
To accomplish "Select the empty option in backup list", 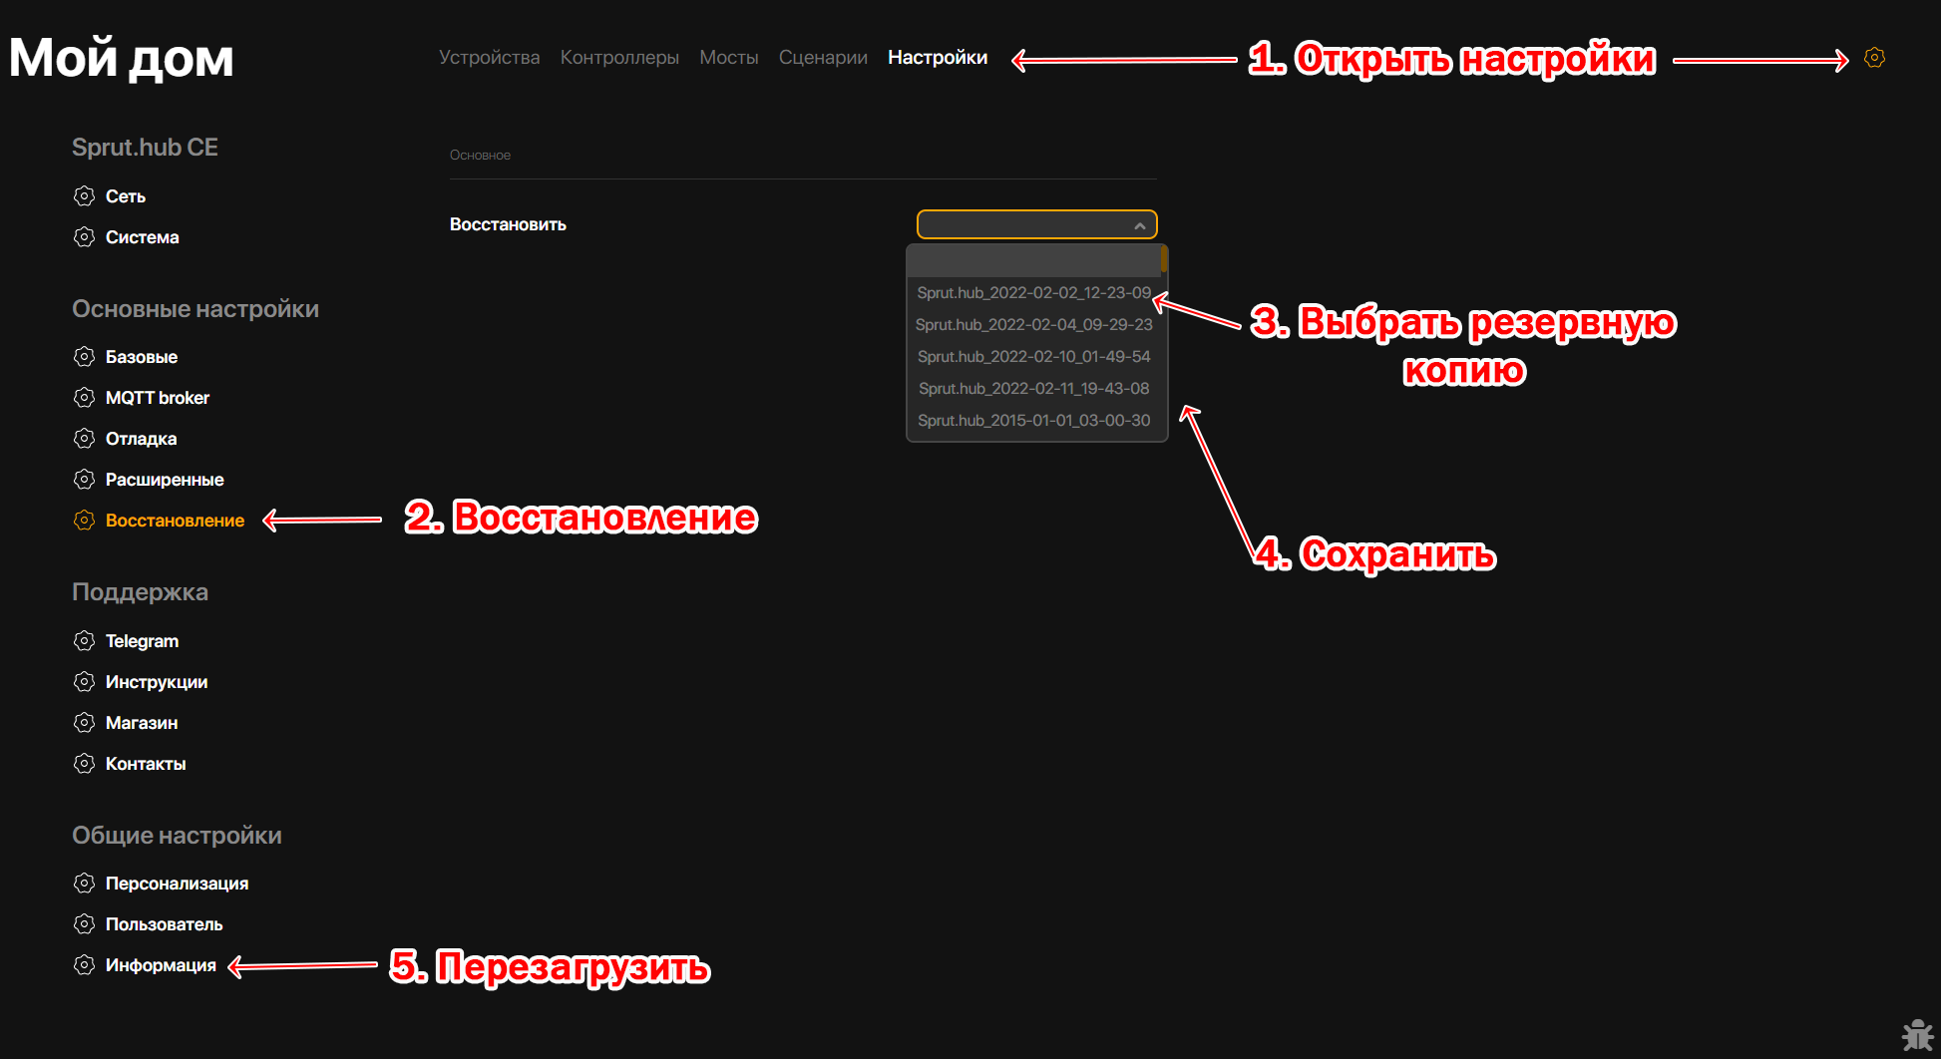I will [x=1033, y=262].
